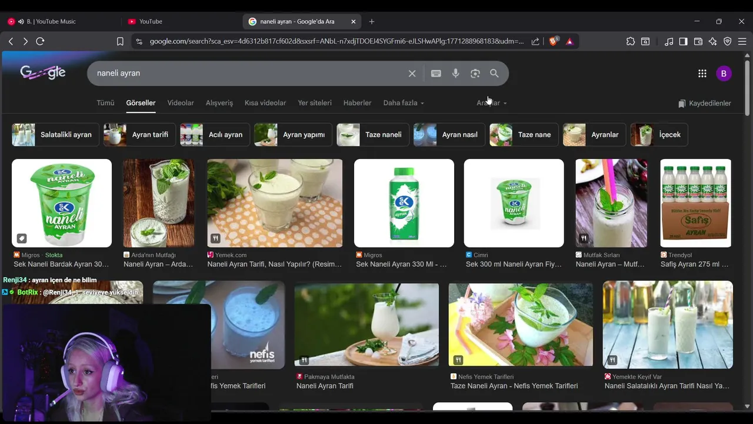Open Google apps grid
The width and height of the screenshot is (753, 424).
702,74
